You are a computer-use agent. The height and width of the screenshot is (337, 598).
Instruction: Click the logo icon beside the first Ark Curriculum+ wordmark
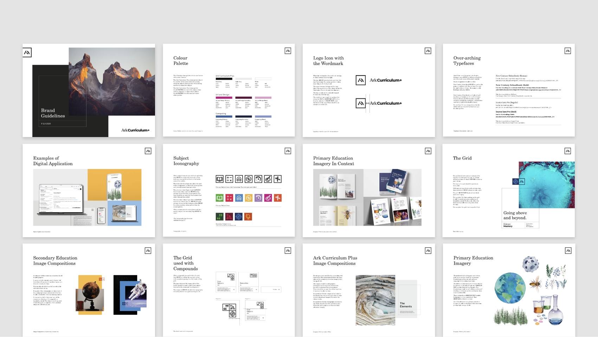coord(361,80)
